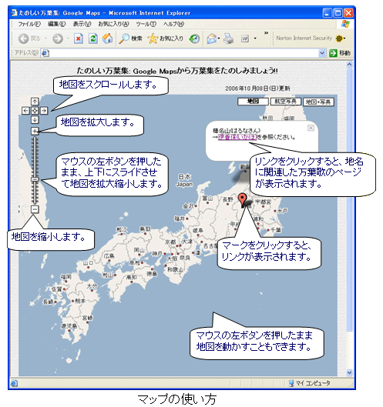Expand the toolbar overflow chevron
The width and height of the screenshot is (383, 407).
coord(266,33)
